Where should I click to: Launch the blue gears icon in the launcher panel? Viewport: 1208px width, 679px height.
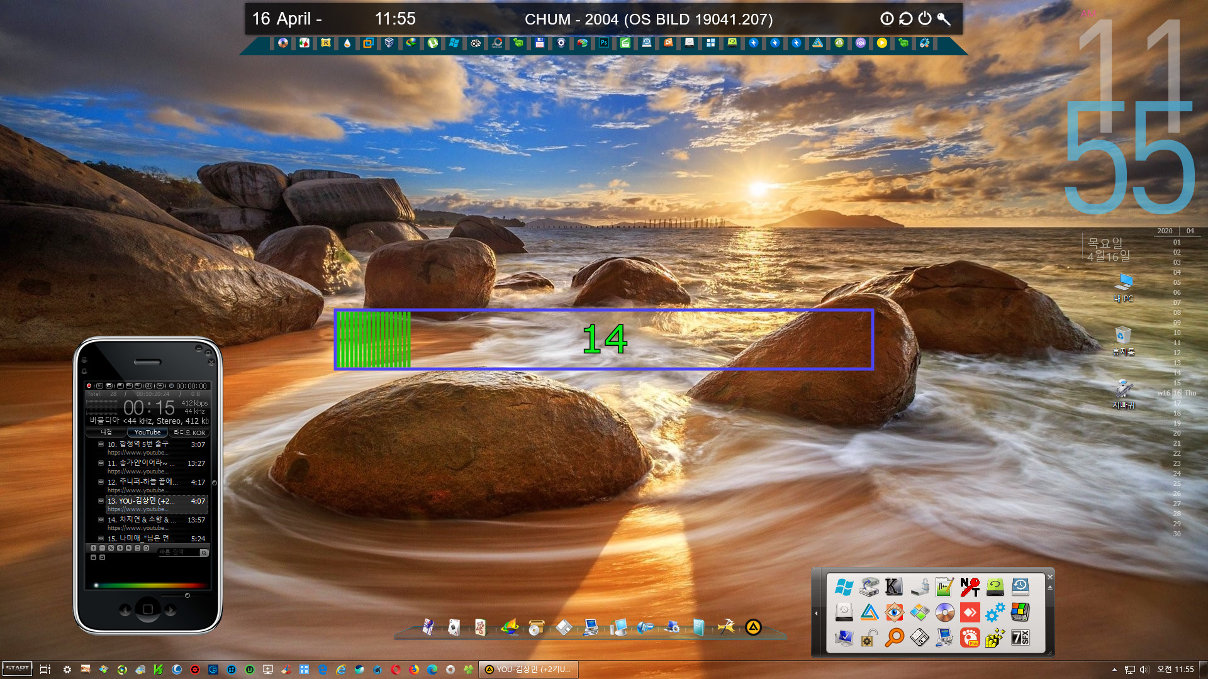coord(995,612)
